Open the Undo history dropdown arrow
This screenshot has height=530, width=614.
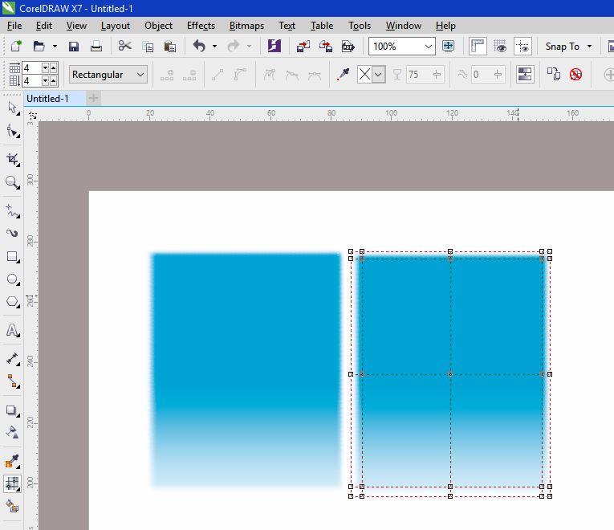tap(214, 47)
